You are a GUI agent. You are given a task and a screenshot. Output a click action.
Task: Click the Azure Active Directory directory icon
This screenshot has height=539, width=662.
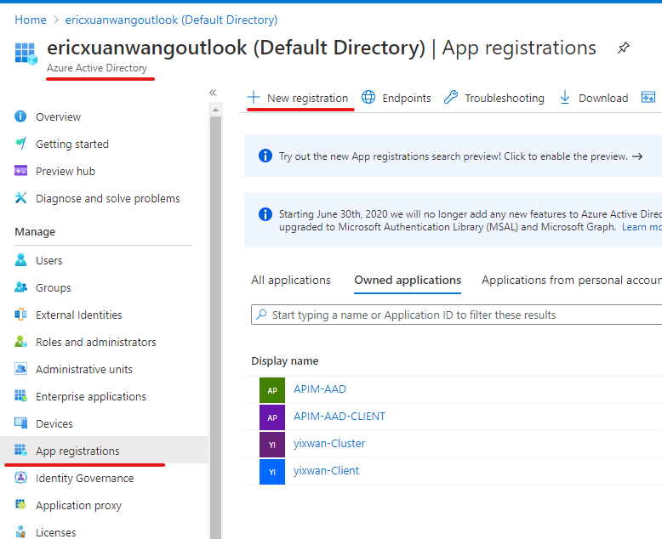tap(26, 54)
